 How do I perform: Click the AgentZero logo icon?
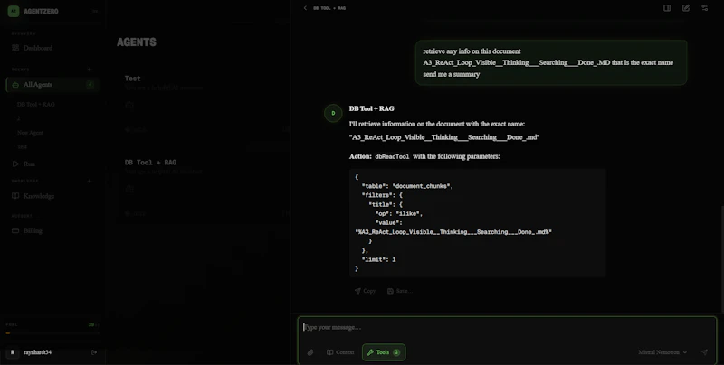tap(14, 11)
